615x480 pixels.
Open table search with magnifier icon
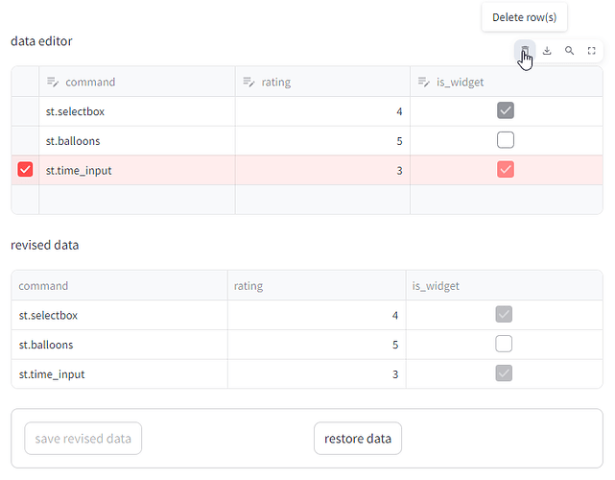pyautogui.click(x=569, y=51)
